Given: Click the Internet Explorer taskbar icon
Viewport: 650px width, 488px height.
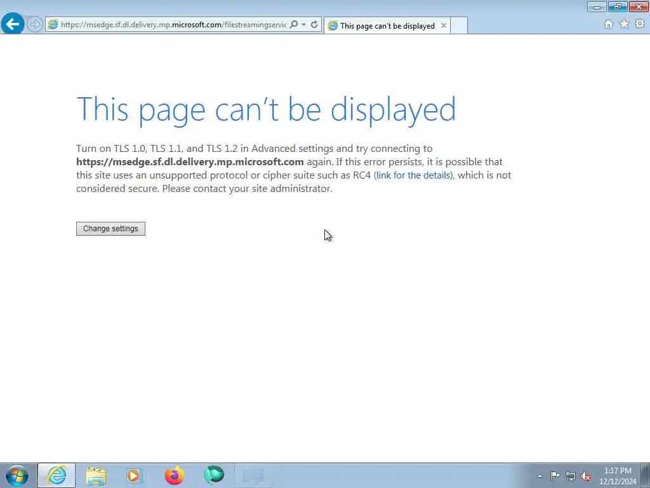Looking at the screenshot, I should pyautogui.click(x=56, y=475).
